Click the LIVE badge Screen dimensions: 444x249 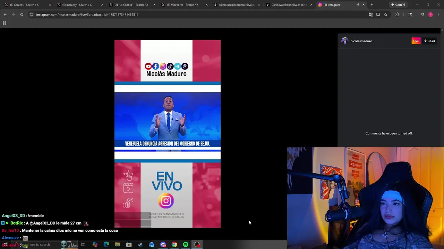pos(416,41)
